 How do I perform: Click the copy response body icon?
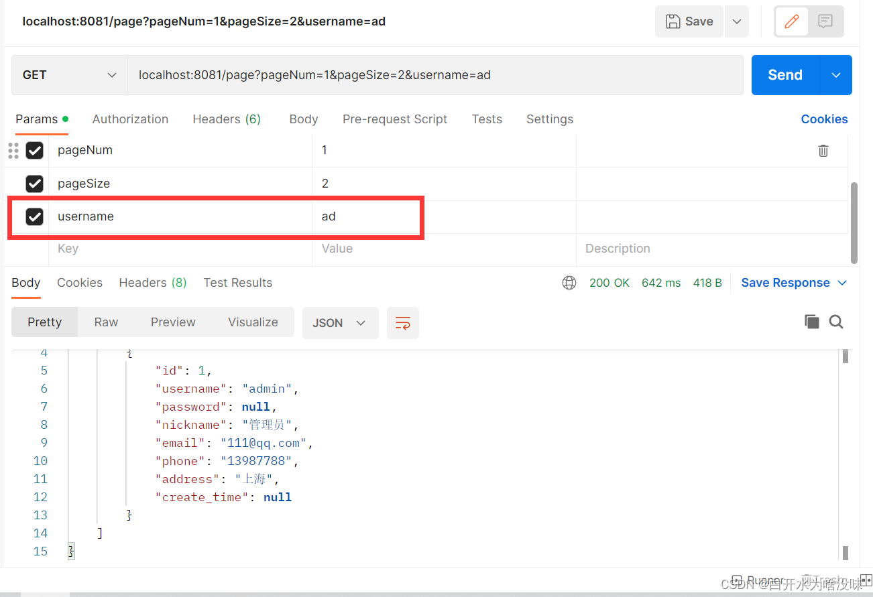point(812,322)
